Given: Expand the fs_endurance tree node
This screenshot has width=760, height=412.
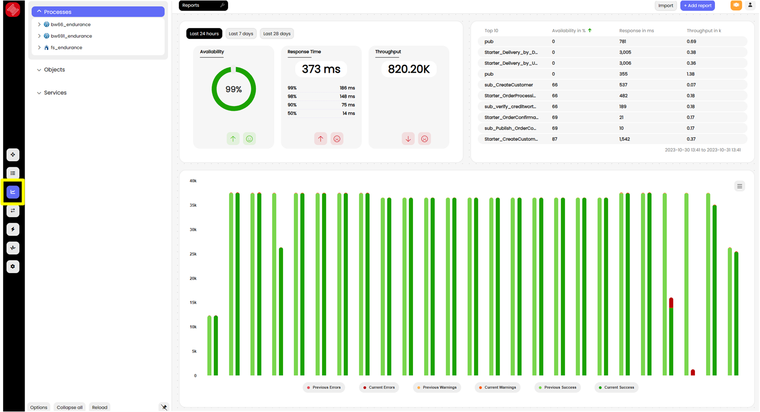Looking at the screenshot, I should (39, 47).
